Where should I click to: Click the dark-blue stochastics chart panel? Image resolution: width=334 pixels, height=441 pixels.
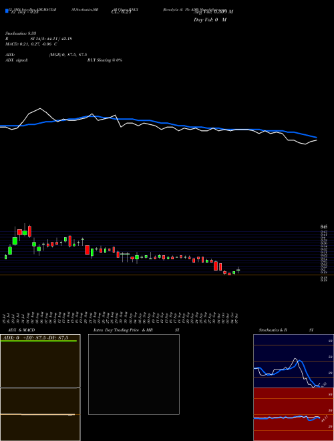pyautogui.click(x=293, y=361)
